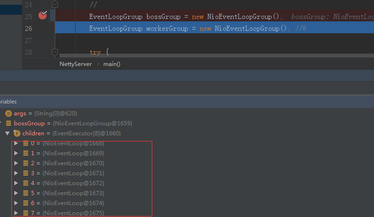The height and width of the screenshot is (217, 374).
Task: Select the value {NioEventLoop@1672}
Action: coord(73,183)
